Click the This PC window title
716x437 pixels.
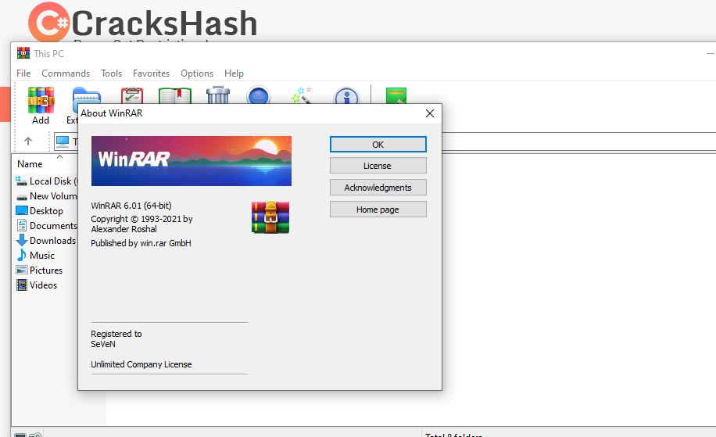(49, 53)
